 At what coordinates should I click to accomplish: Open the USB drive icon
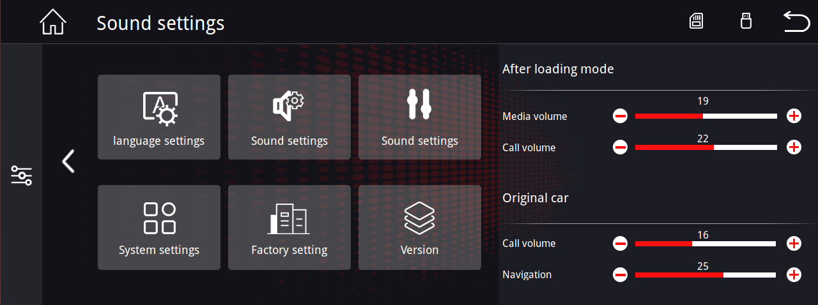(745, 22)
